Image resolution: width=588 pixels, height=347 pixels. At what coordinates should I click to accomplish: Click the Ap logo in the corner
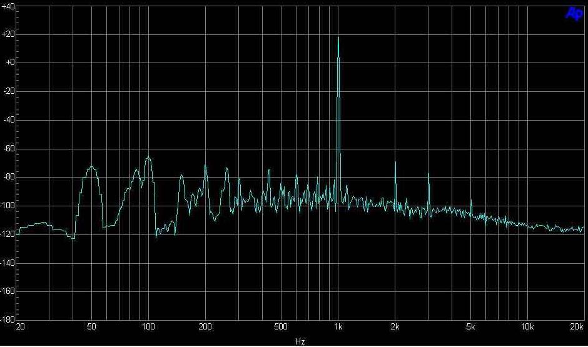pyautogui.click(x=574, y=14)
